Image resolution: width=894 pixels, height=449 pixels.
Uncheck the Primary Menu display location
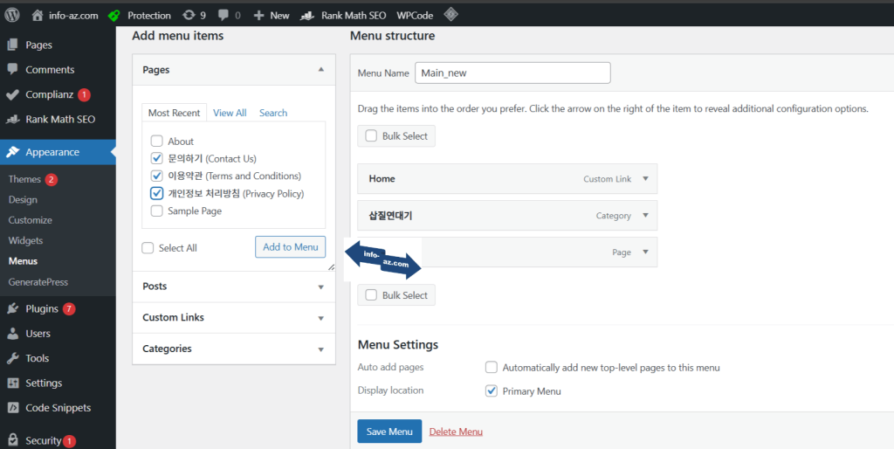[492, 391]
